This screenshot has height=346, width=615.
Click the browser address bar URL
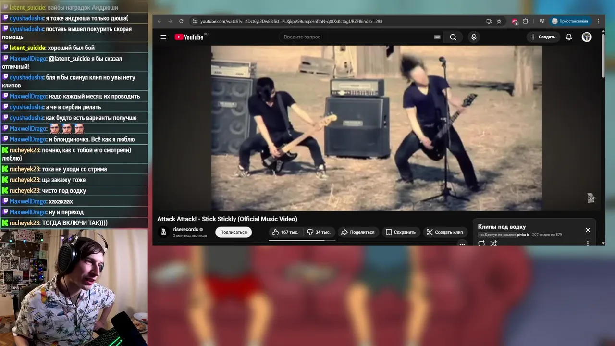291,21
